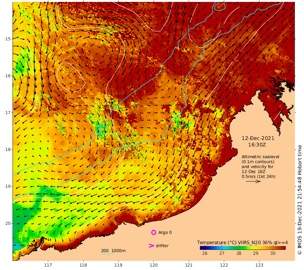
Task: Click the '12-Dec-2021' date label
Action: 258,138
